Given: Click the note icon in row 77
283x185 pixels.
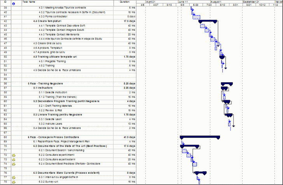Looking at the screenshot, I should click(14, 177).
